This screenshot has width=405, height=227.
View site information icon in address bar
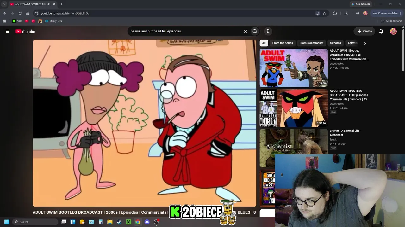tap(37, 13)
